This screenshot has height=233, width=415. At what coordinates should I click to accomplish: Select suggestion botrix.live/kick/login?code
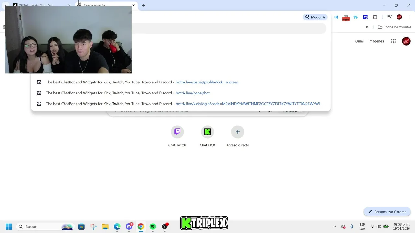coord(181,104)
